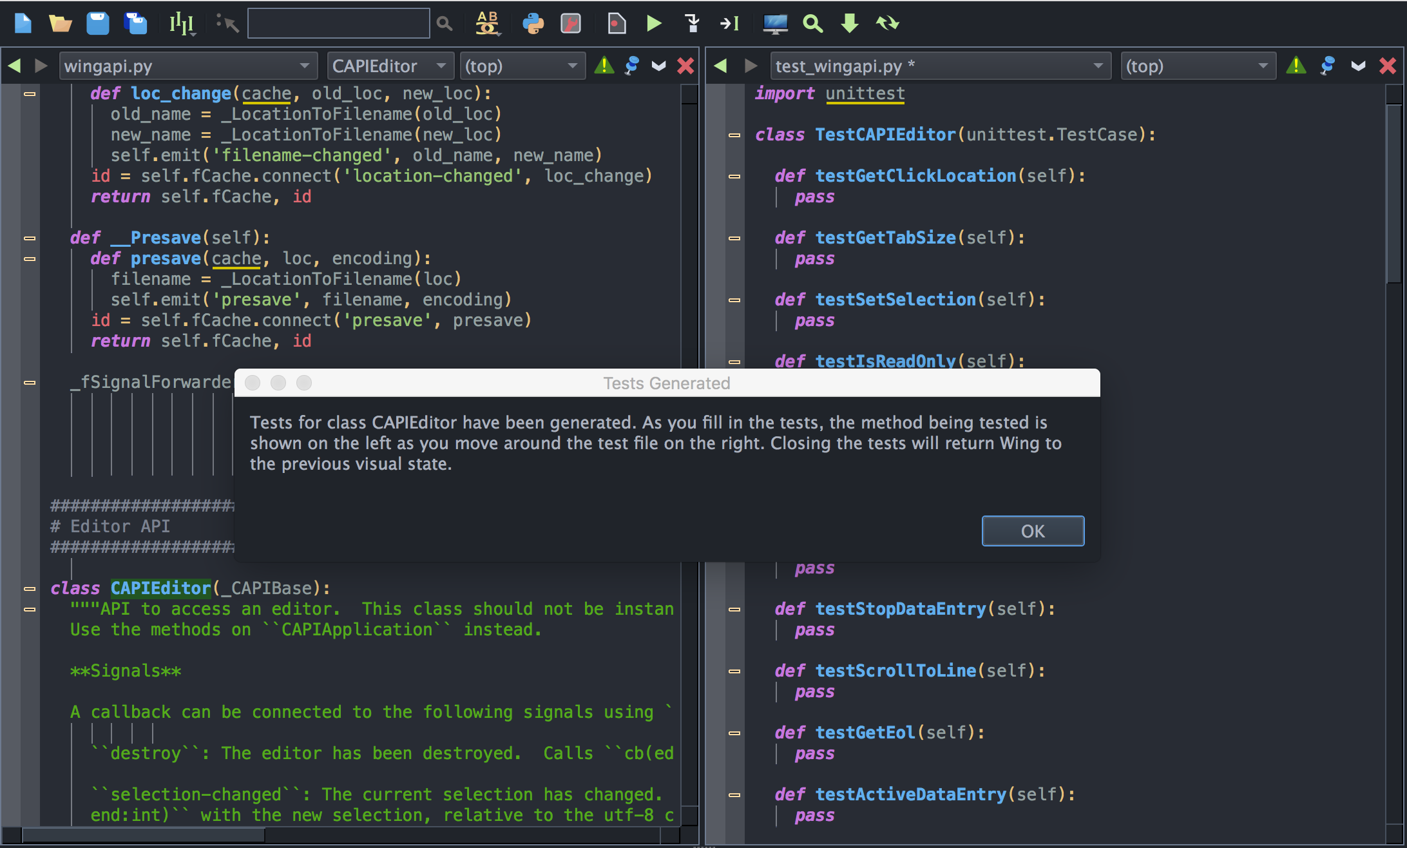This screenshot has width=1407, height=848.
Task: Click the Python shell icon
Action: pyautogui.click(x=533, y=24)
